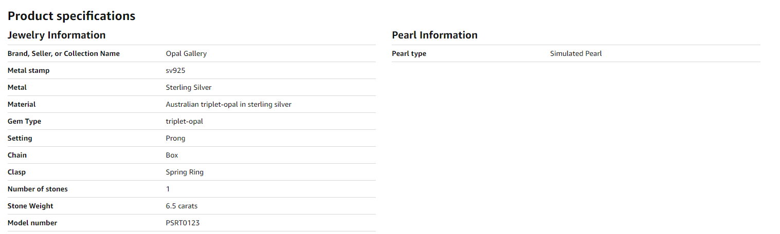Viewport: 780px width, 234px height.
Task: Click the Box chain value
Action: click(x=172, y=155)
